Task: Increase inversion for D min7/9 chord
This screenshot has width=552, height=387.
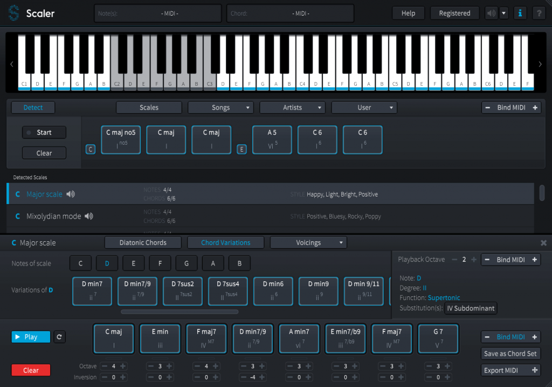Action: point(262,377)
